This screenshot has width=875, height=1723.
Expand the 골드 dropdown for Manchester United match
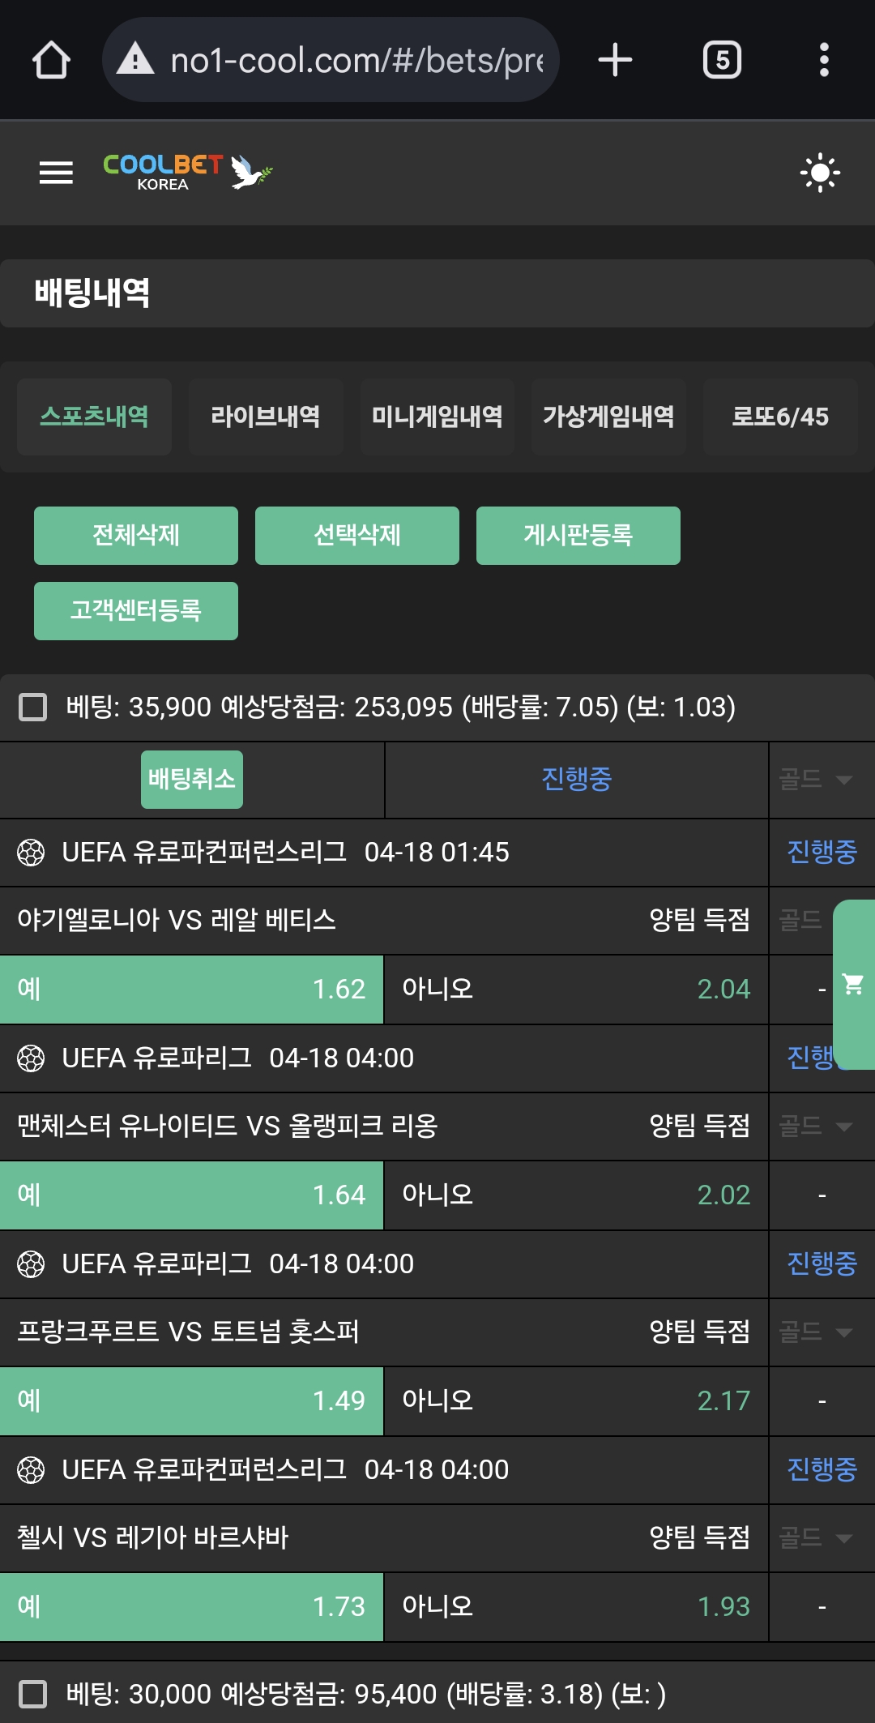coord(816,1126)
